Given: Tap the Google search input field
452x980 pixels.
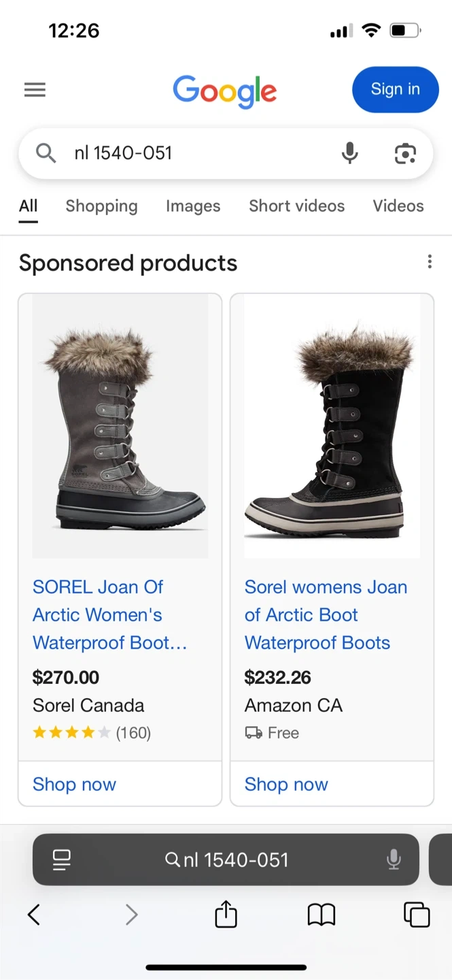Looking at the screenshot, I should click(197, 153).
